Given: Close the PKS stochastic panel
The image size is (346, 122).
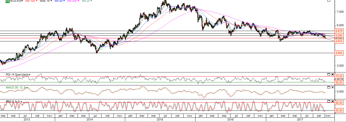Looking at the screenshot, I should (x=332, y=101).
